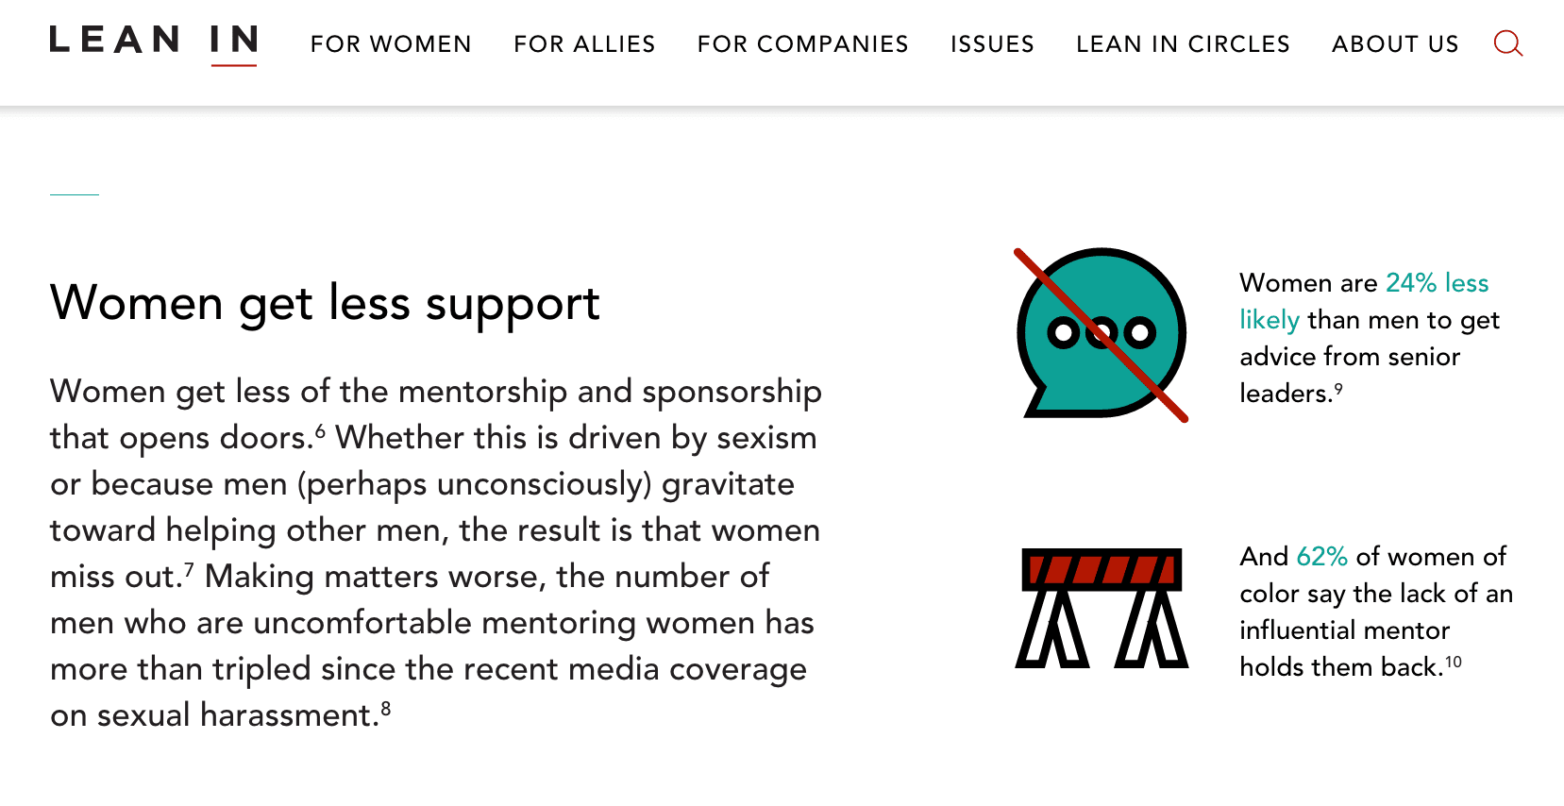The image size is (1564, 806).
Task: Click the short teal divider line
Action: pos(75,194)
